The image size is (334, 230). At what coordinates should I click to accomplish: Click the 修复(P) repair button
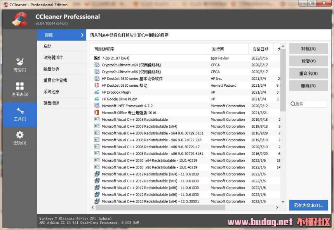[x=308, y=61]
